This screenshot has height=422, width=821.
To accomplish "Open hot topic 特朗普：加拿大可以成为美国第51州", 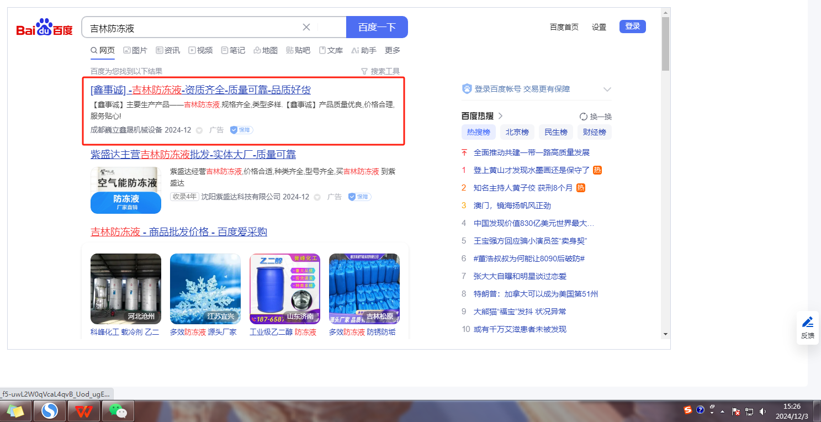I will pos(536,294).
